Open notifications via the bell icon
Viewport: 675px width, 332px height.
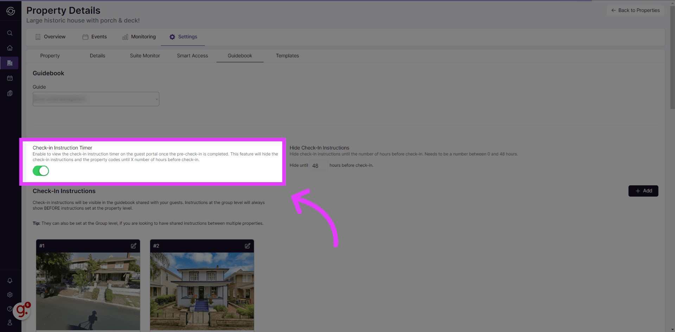pos(9,280)
